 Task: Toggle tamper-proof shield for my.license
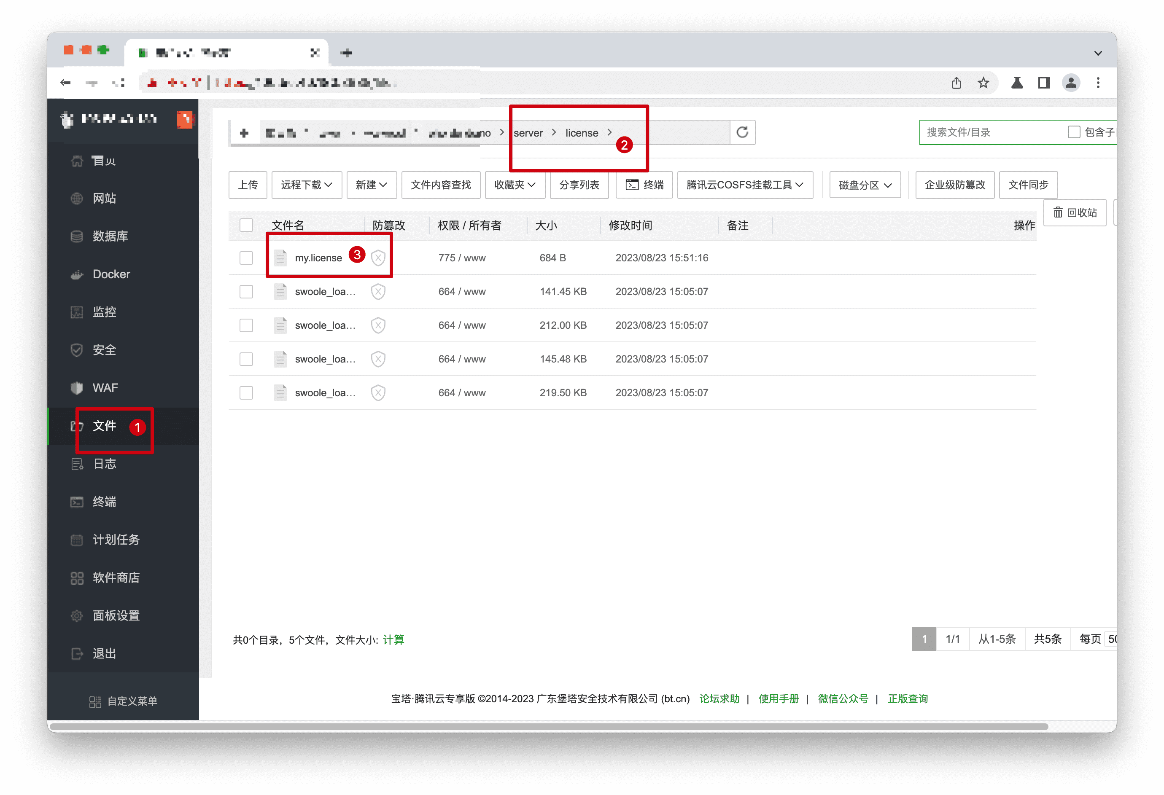[378, 258]
